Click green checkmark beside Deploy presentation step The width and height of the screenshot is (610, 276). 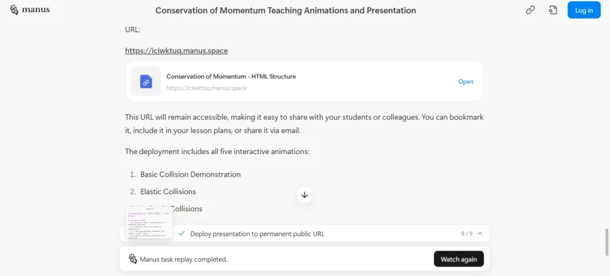point(181,234)
